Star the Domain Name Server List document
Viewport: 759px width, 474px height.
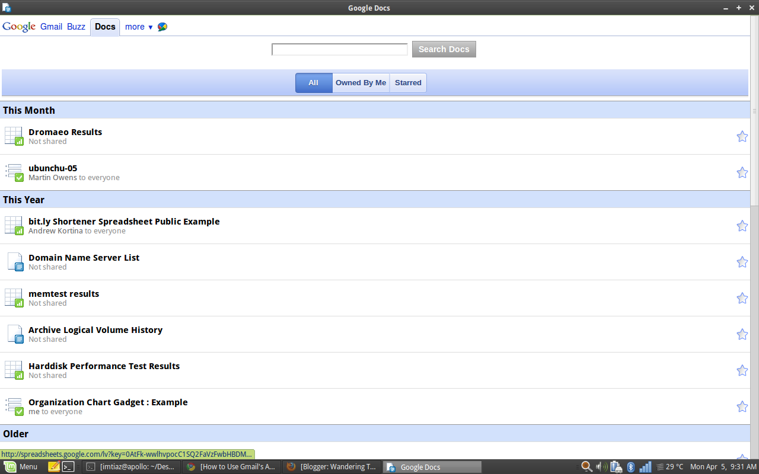[742, 262]
